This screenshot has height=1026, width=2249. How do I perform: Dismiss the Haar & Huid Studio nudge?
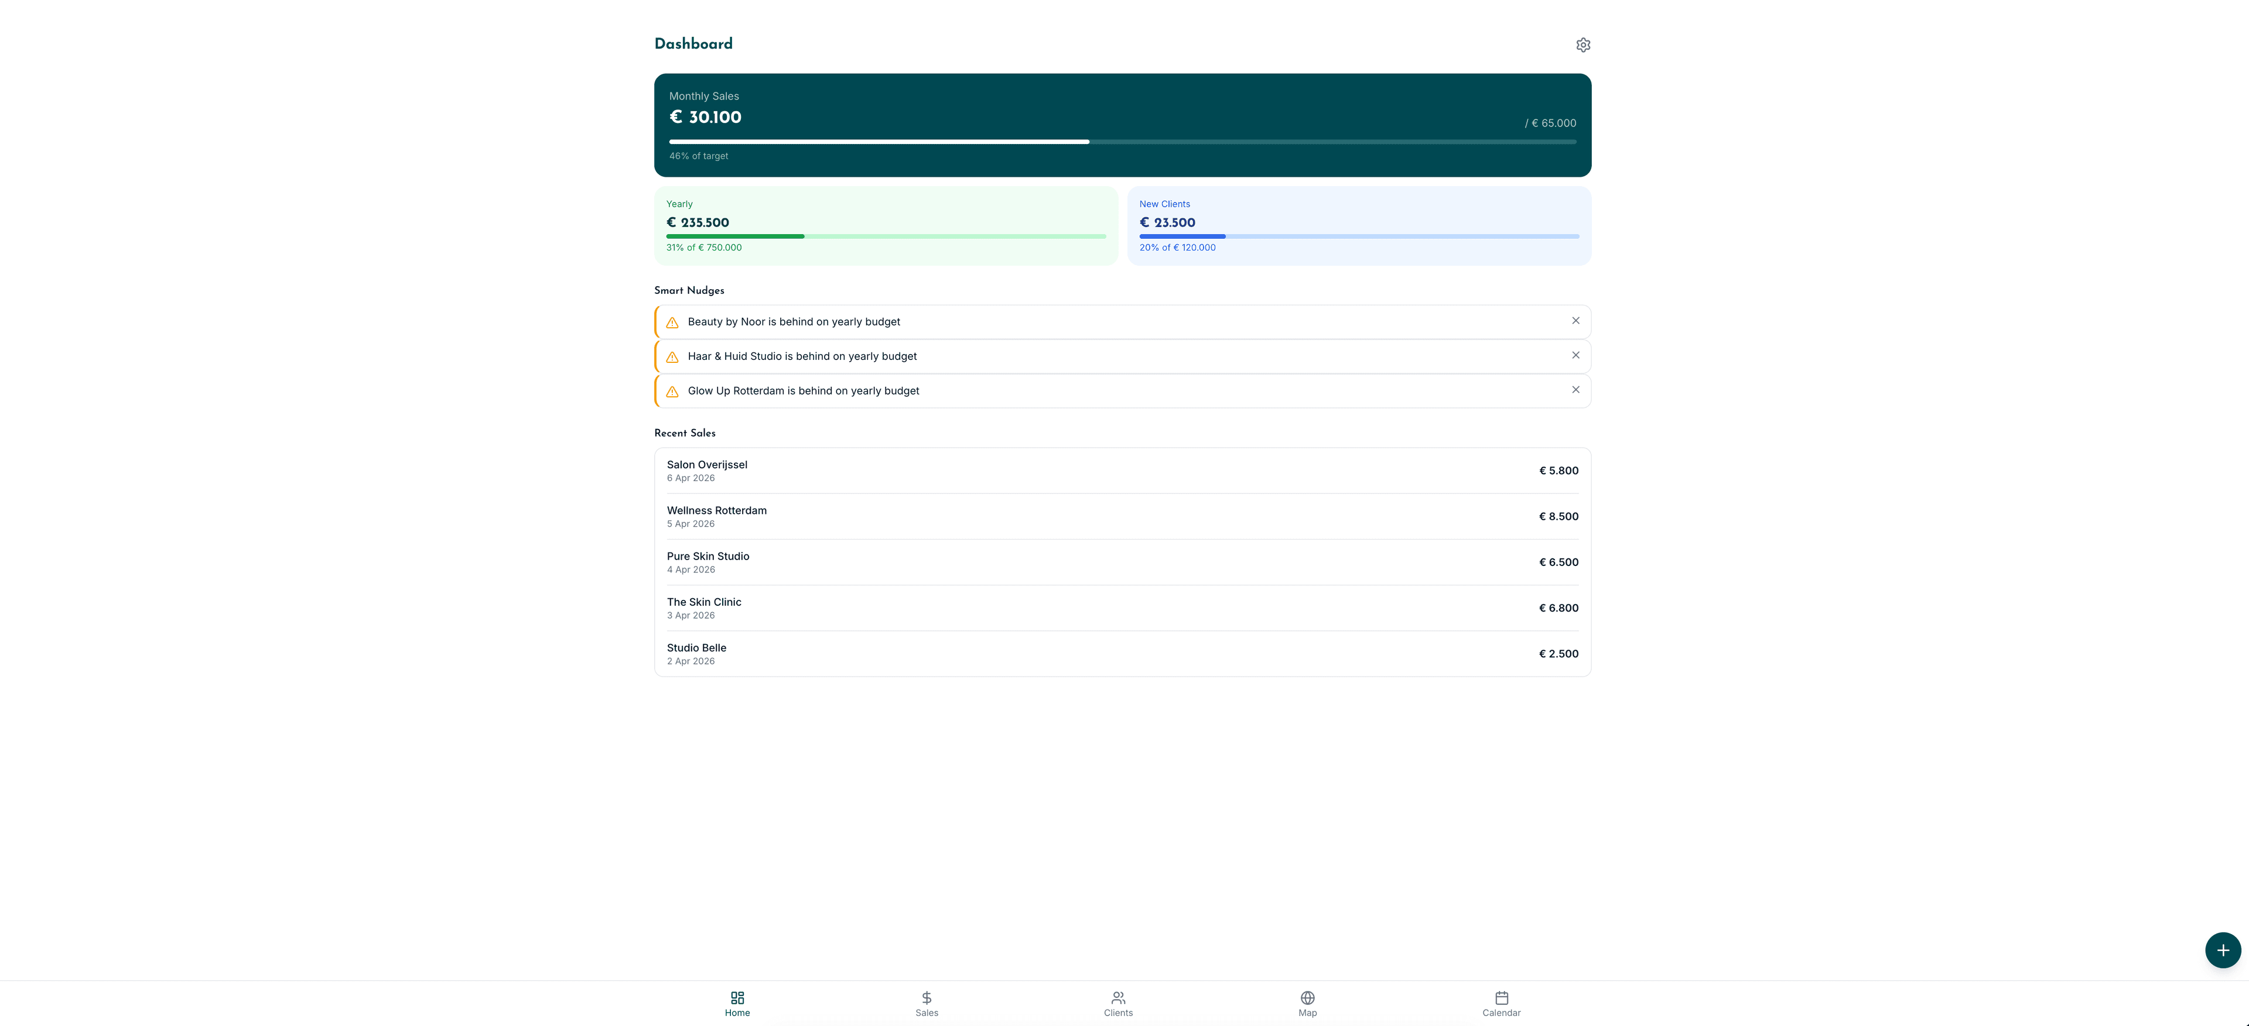pos(1575,355)
